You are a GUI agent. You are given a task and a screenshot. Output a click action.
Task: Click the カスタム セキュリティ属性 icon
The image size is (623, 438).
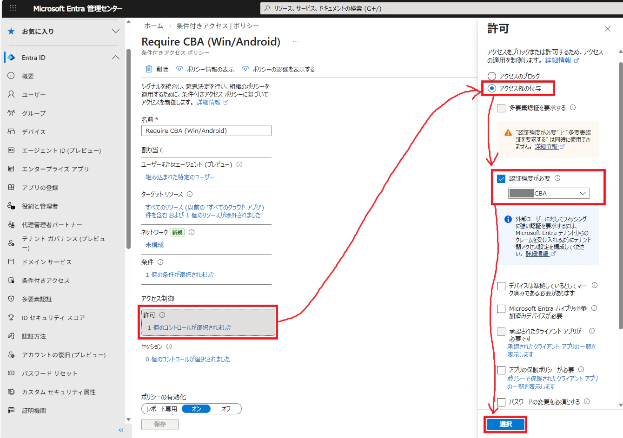coord(11,392)
